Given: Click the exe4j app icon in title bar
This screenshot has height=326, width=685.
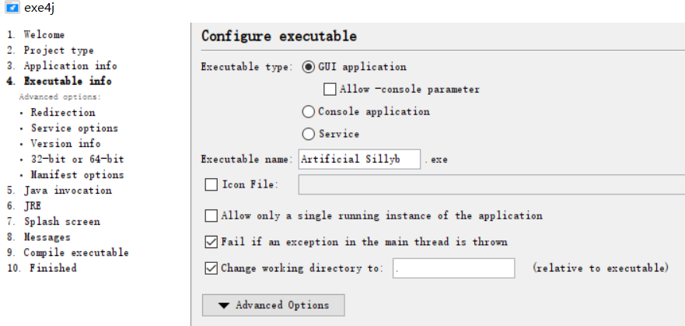Looking at the screenshot, I should [12, 9].
